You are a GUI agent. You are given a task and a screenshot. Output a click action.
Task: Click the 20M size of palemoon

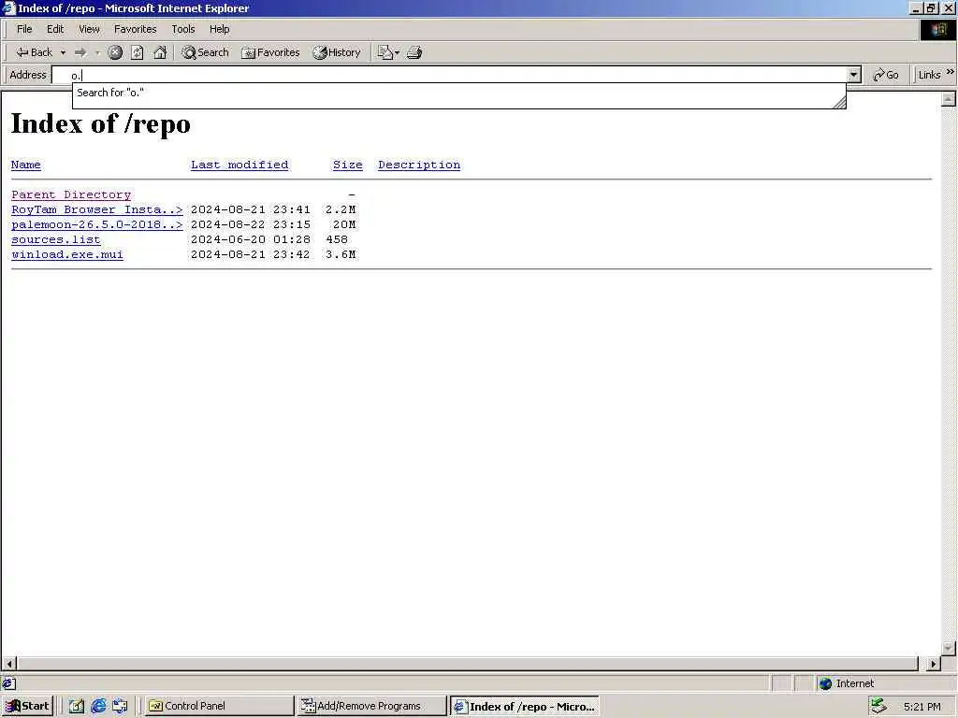coord(344,224)
